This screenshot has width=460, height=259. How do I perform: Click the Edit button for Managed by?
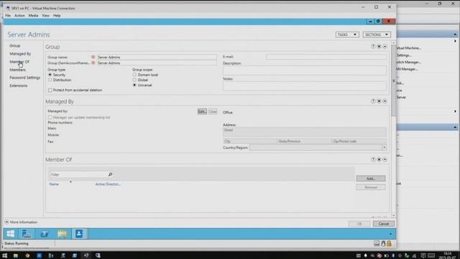pyautogui.click(x=202, y=112)
